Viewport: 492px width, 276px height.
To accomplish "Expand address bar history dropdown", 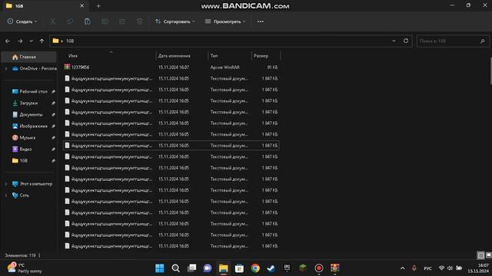I will 394,41.
